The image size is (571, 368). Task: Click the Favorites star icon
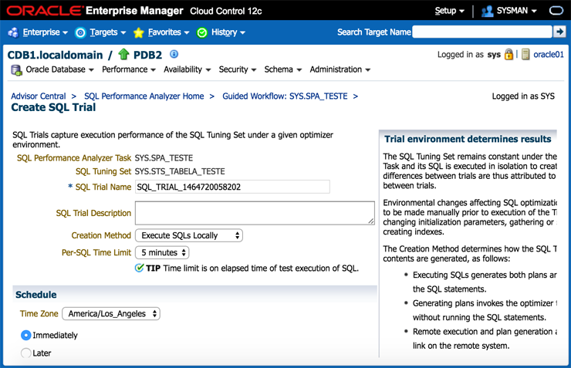coord(139,32)
